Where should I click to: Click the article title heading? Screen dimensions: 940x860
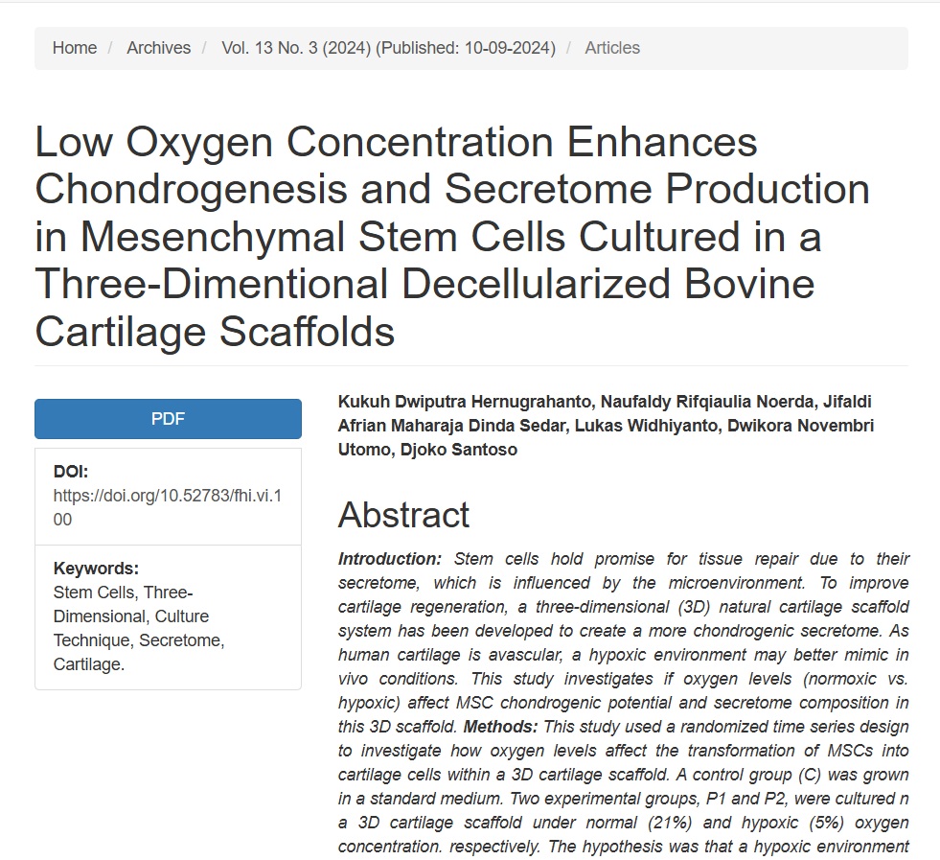point(452,236)
